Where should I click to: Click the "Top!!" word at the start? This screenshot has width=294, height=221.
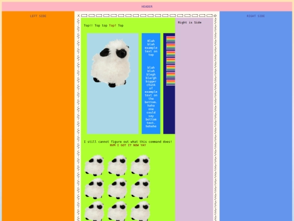coord(88,25)
